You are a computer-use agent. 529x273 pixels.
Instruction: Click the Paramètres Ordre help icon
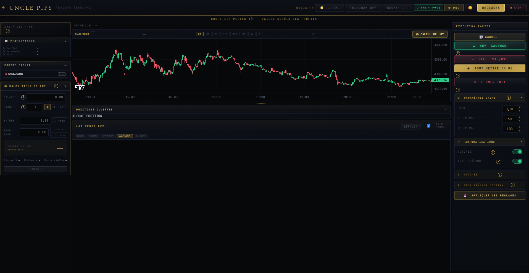509,98
